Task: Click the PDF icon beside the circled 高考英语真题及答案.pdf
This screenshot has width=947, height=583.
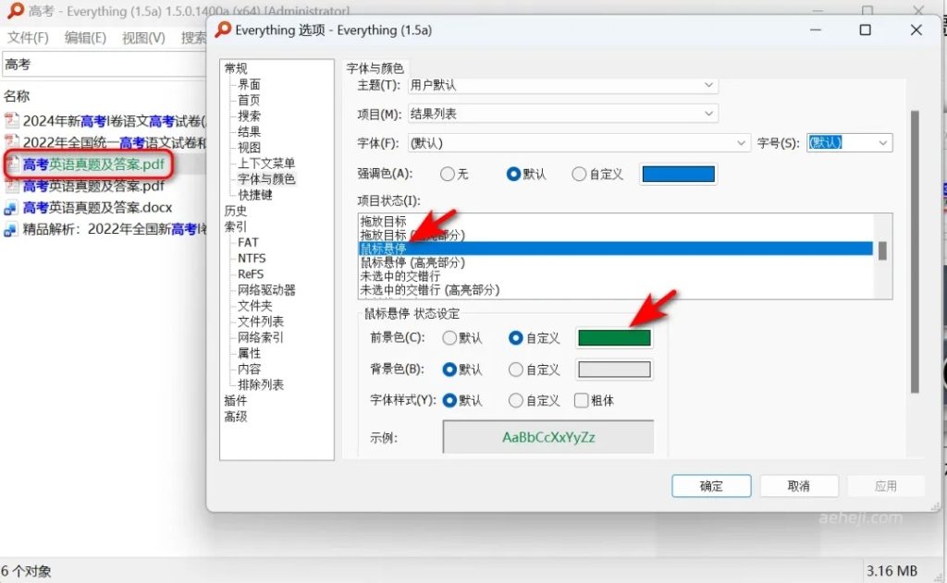Action: coord(11,164)
